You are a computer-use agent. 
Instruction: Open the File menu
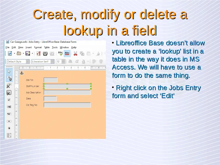click(7, 47)
